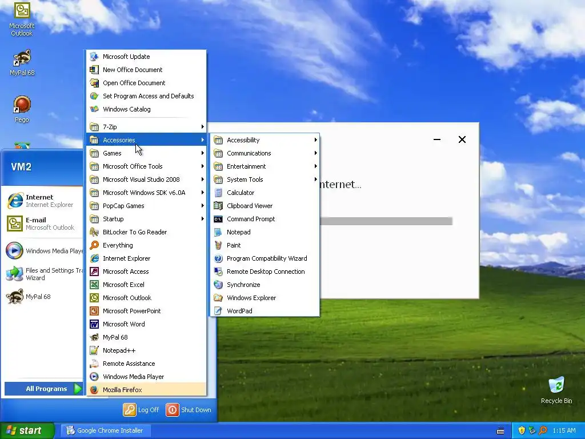Launch Notepad from its icon

pos(218,232)
